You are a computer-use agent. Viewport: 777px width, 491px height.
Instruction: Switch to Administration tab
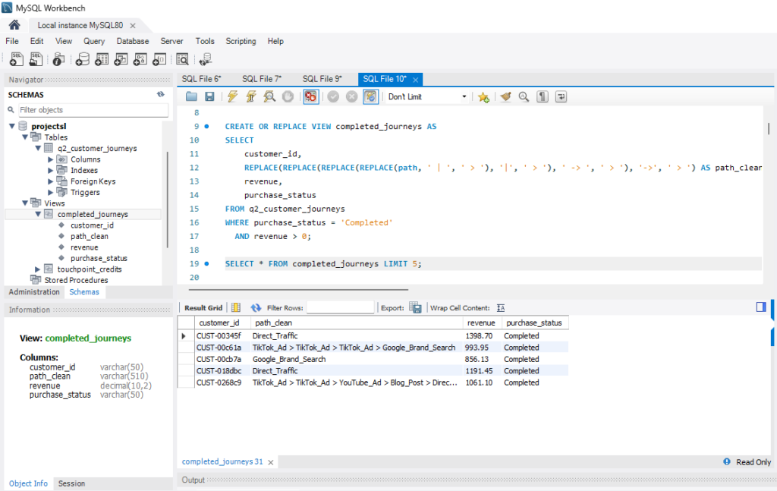[34, 292]
